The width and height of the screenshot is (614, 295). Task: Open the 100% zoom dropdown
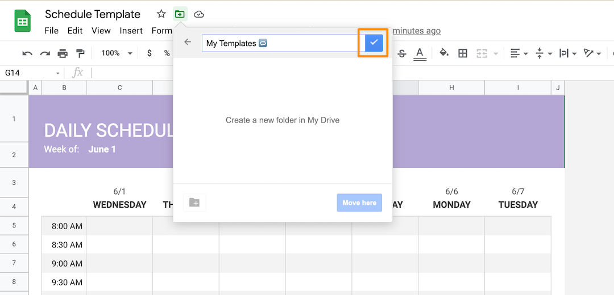(116, 53)
